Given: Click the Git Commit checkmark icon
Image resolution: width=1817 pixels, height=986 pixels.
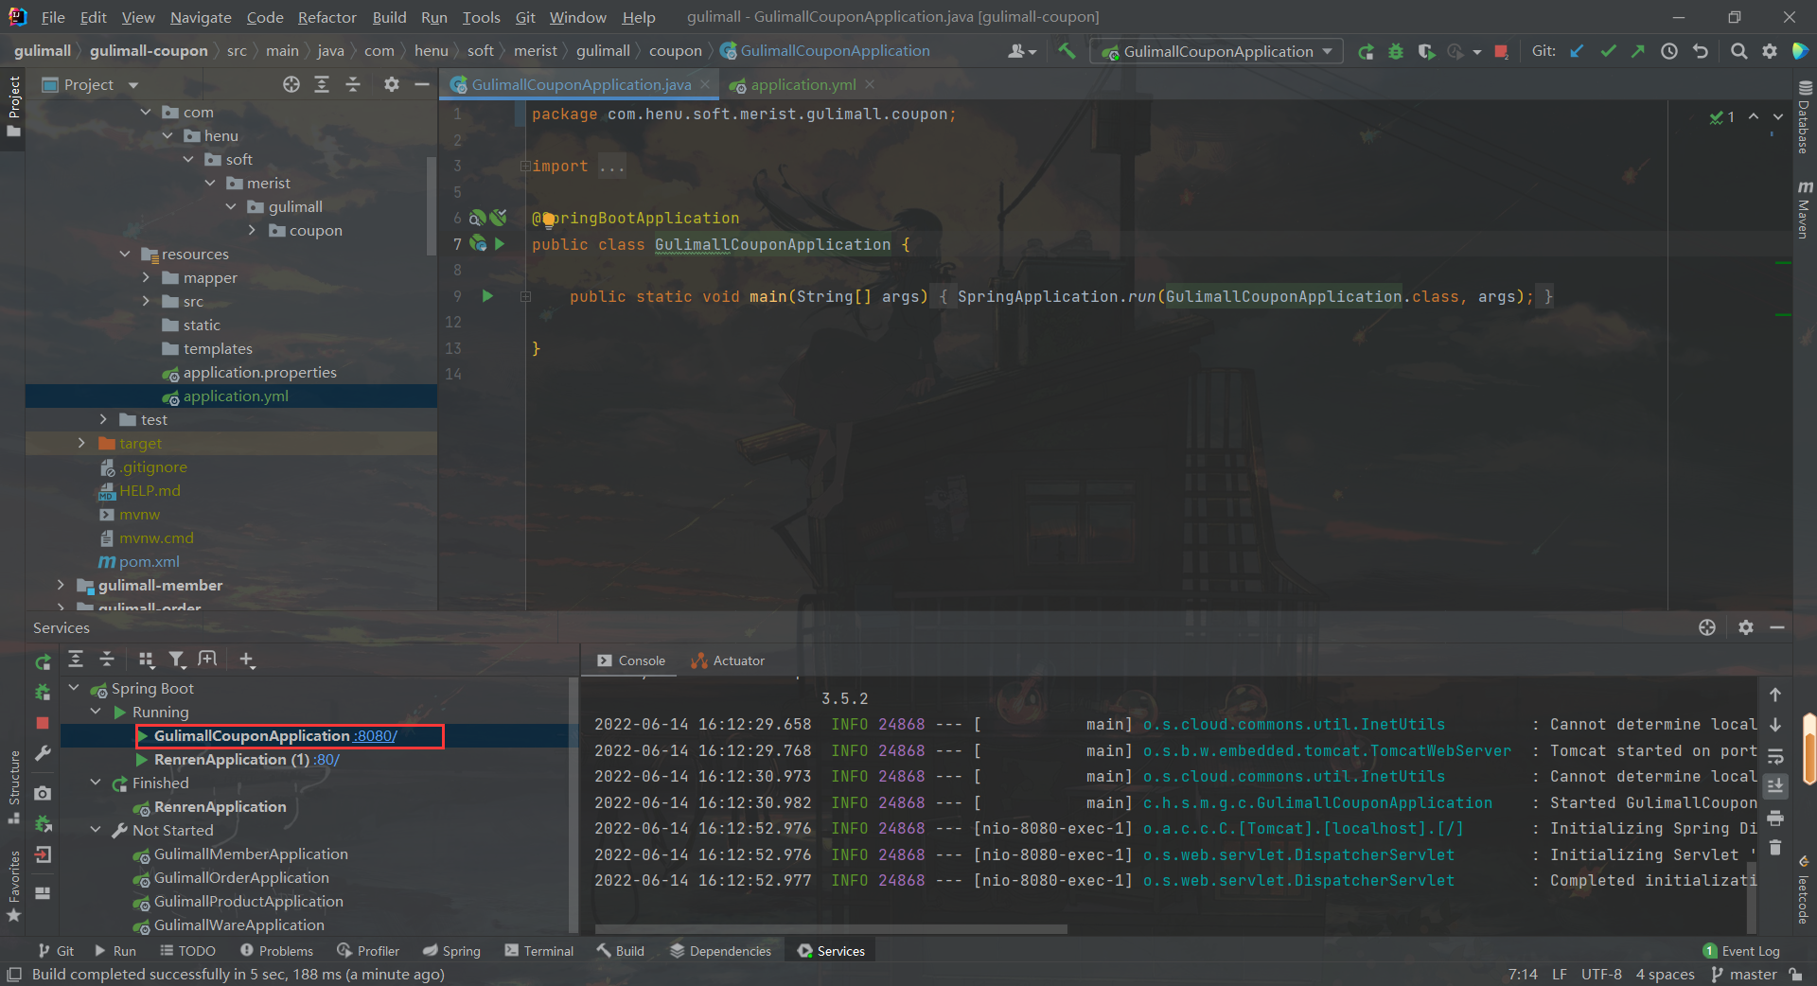Looking at the screenshot, I should 1608,51.
